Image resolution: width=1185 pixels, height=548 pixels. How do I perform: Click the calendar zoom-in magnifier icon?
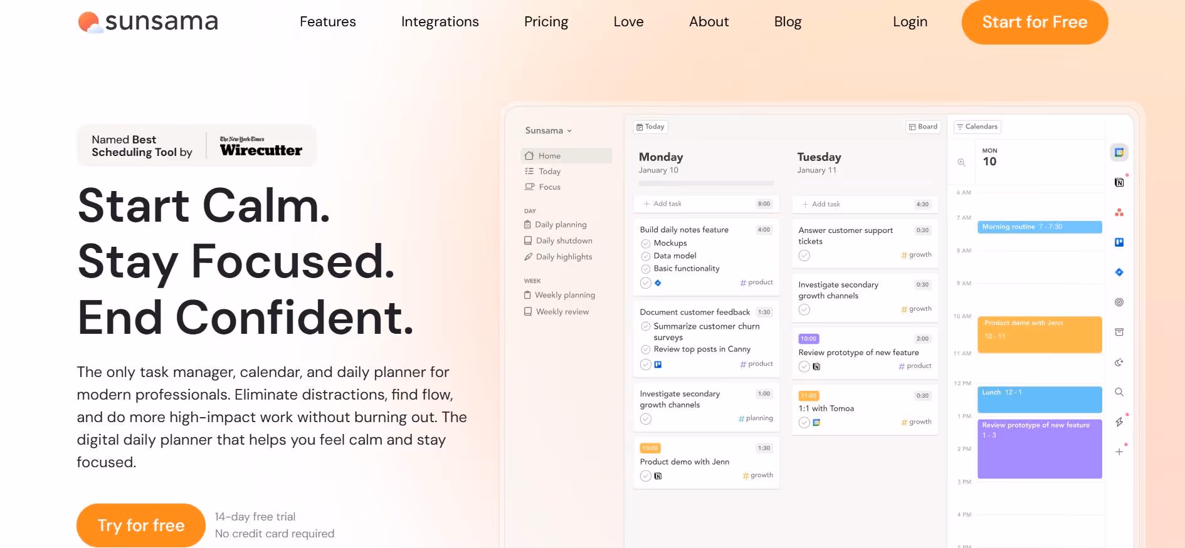pos(961,162)
